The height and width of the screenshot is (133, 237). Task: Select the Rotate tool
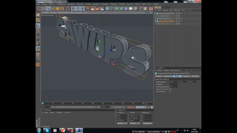[x=62, y=8]
